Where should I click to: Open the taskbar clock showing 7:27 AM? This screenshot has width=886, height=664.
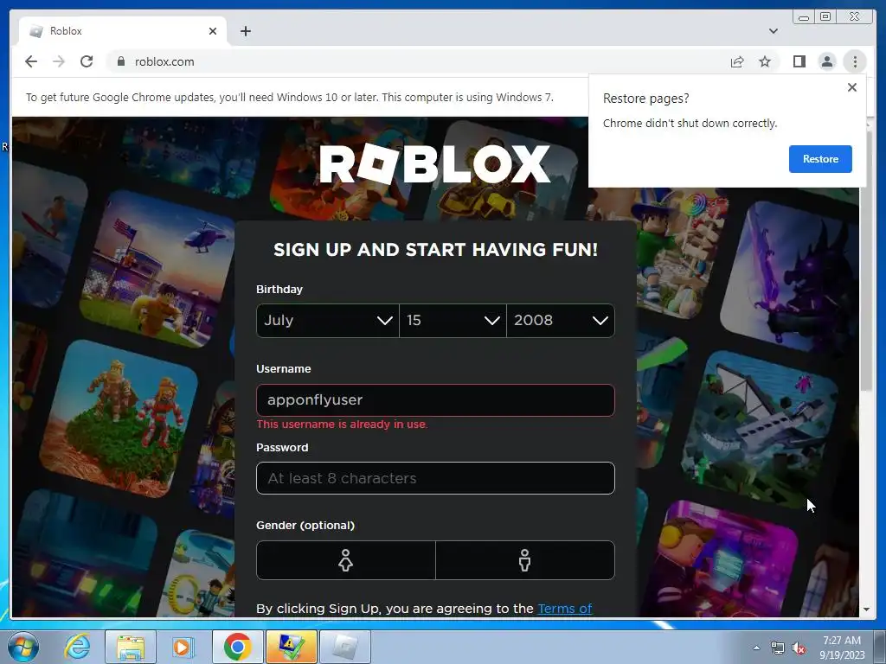coord(842,648)
